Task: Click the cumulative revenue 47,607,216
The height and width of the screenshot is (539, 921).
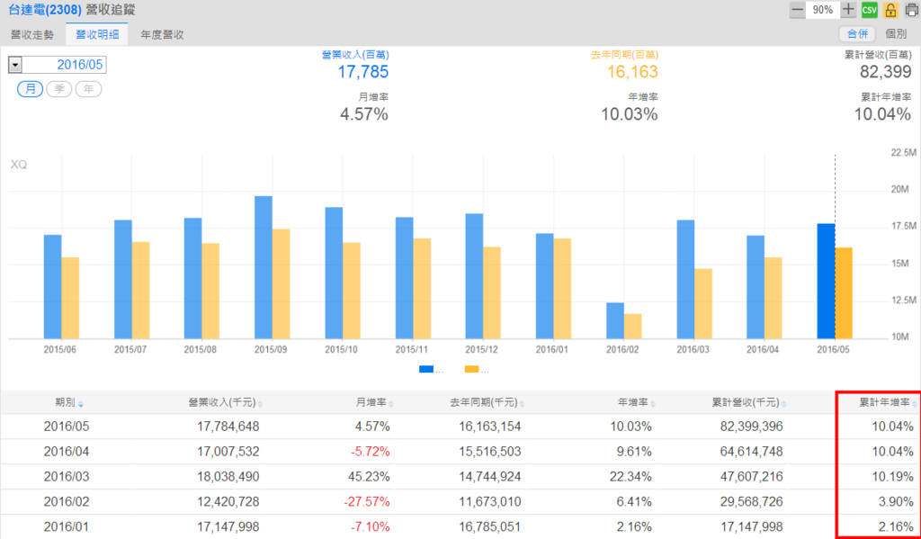Action: [x=752, y=476]
